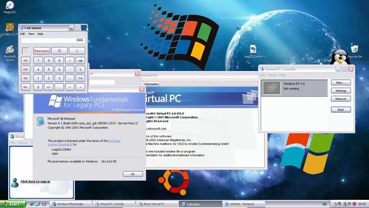Click the calculator CE button
Image resolution: width=369 pixels, height=208 pixels.
point(59,51)
